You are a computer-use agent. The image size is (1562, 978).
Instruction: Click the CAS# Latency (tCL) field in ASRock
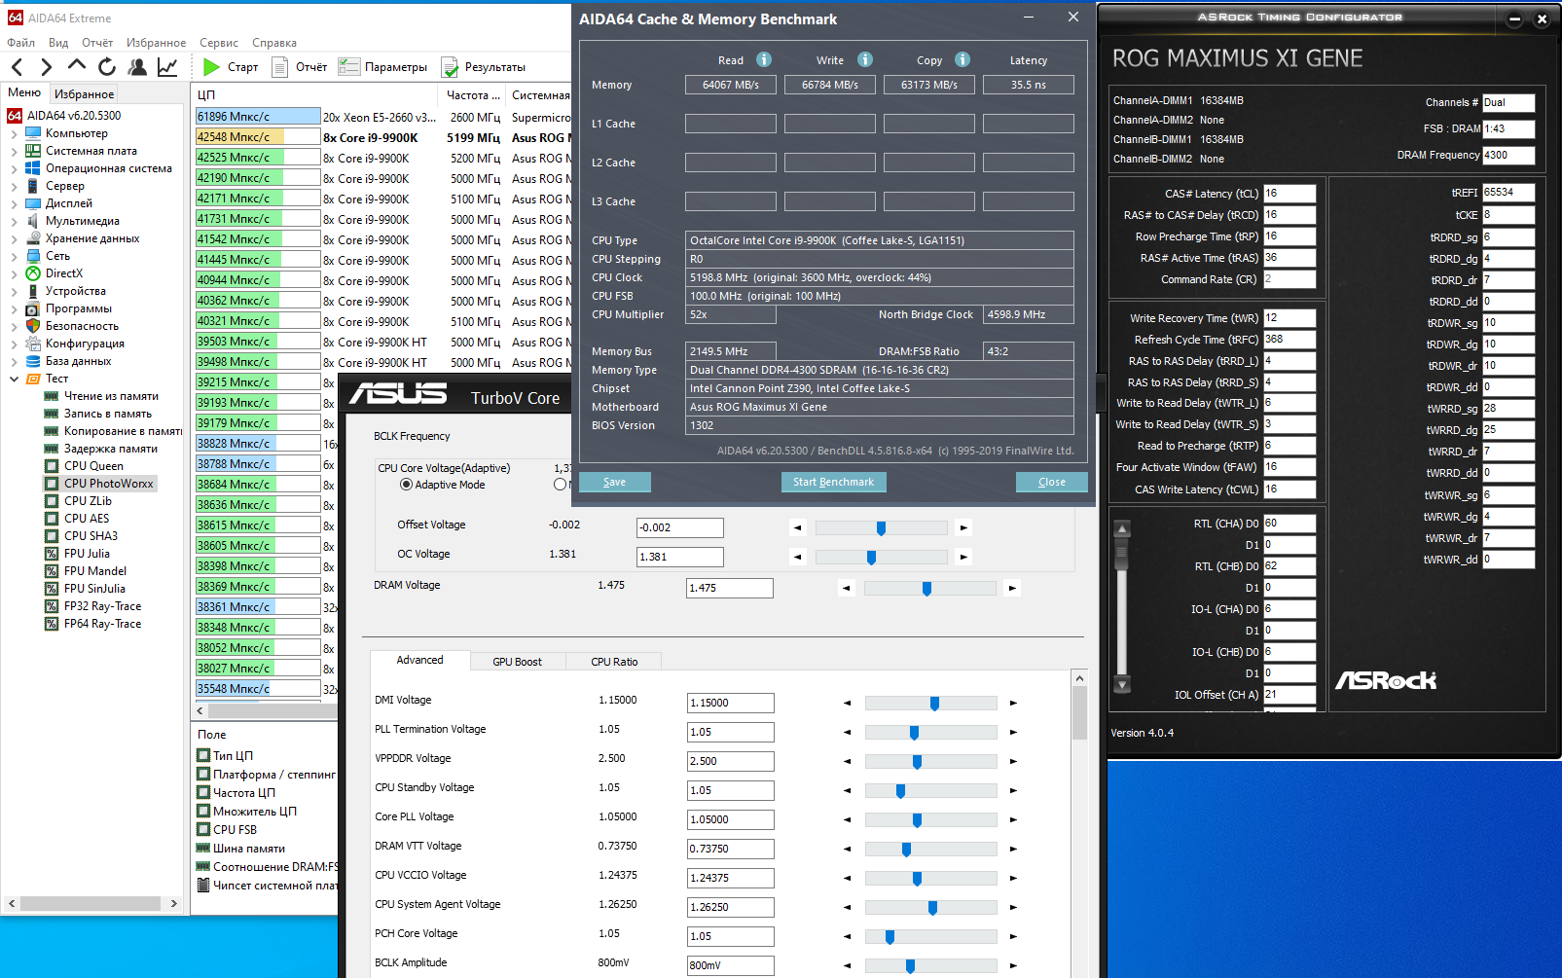pos(1290,194)
